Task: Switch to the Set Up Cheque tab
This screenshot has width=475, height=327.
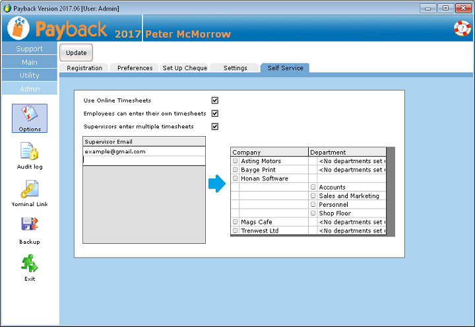Action: 185,68
